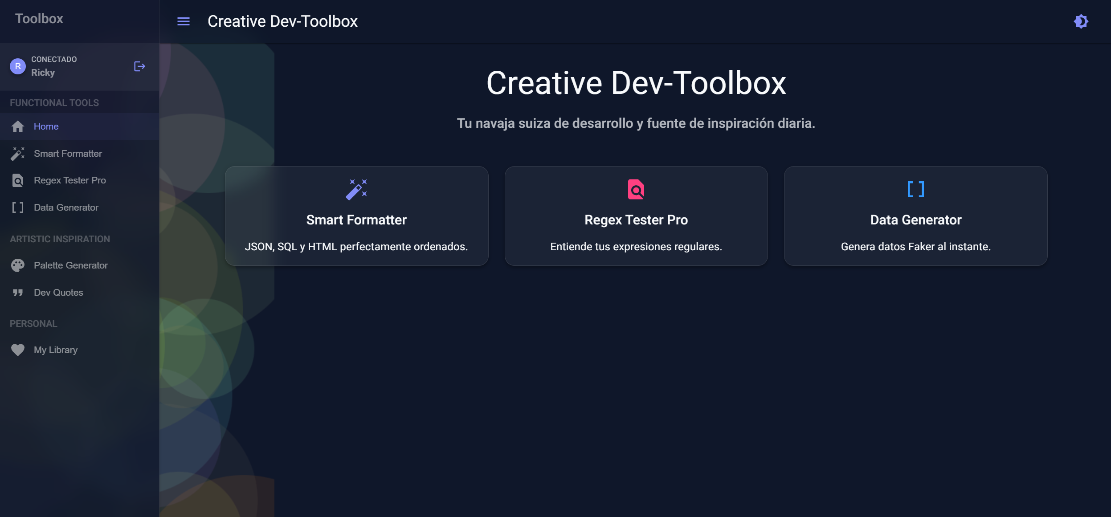
Task: Click Ricky's avatar circle with R
Action: (18, 66)
